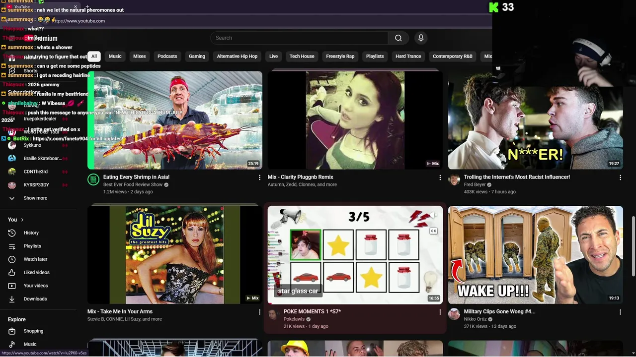Open the Military Clips Gone Wong title
Screen dimensions: 636x357
tap(499, 312)
